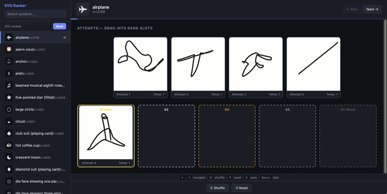Click the '1/50 ranked' counter text
Image resolution: width=387 pixels, height=194 pixels.
(13, 26)
